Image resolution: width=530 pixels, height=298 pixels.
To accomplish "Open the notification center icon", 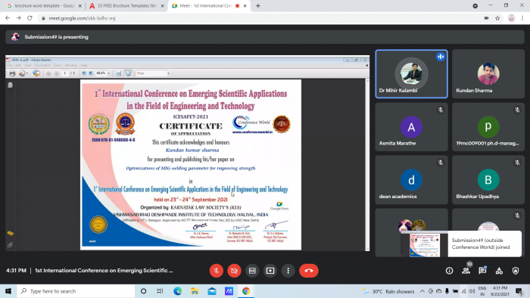I will [519, 291].
